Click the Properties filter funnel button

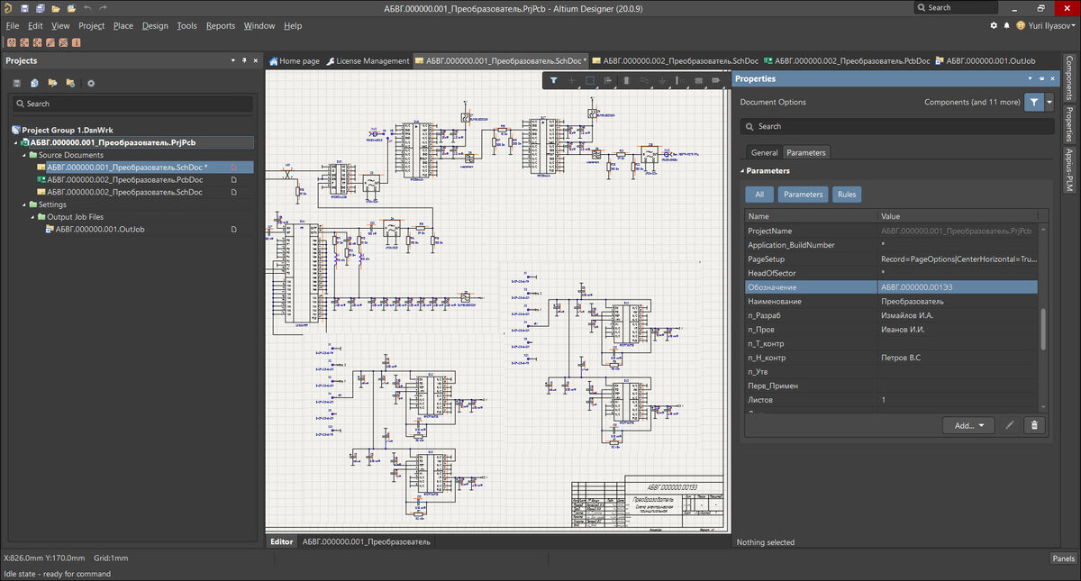(1034, 102)
